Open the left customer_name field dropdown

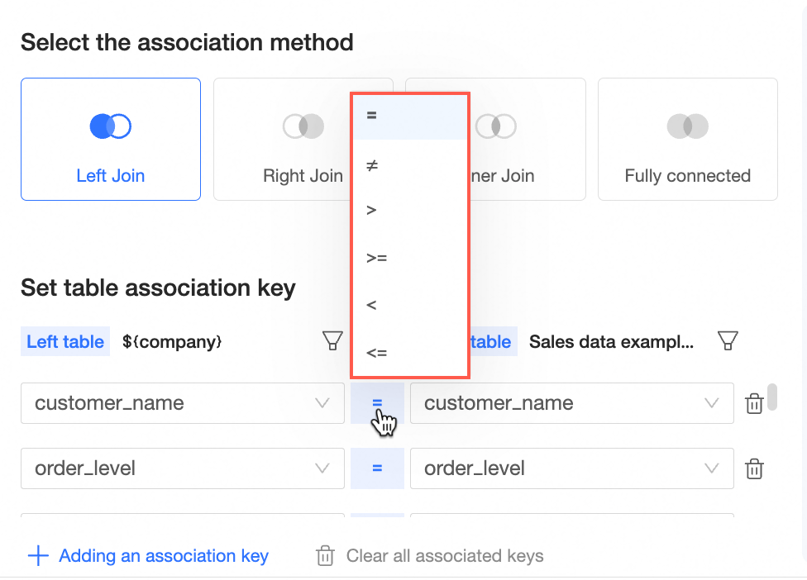[182, 403]
